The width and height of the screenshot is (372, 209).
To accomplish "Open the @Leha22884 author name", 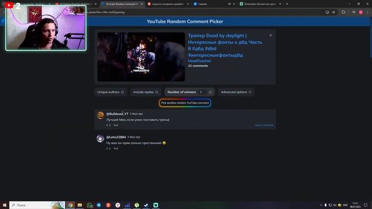I will [x=116, y=137].
